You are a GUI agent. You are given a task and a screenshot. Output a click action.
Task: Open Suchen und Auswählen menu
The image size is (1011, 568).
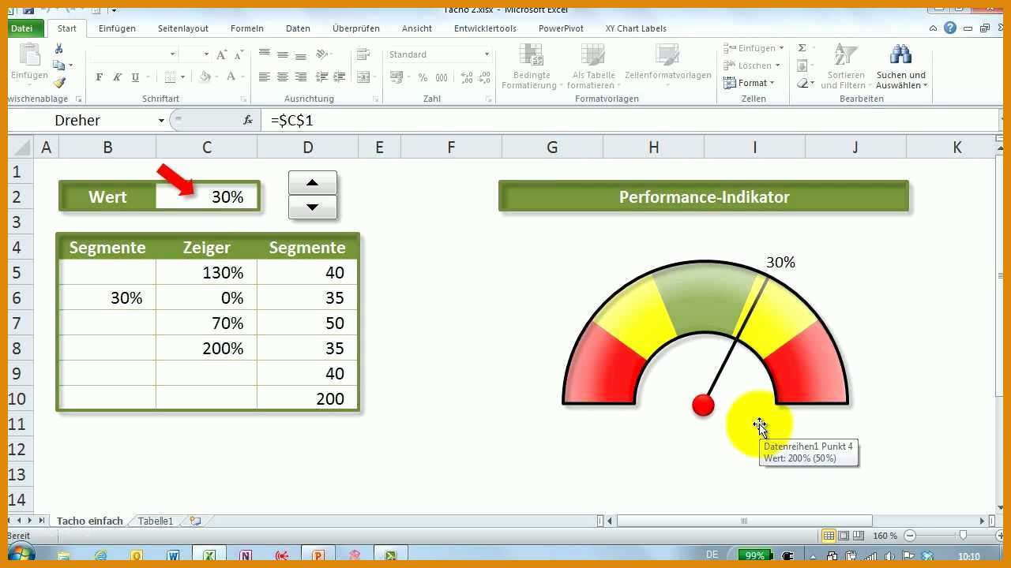click(x=901, y=66)
